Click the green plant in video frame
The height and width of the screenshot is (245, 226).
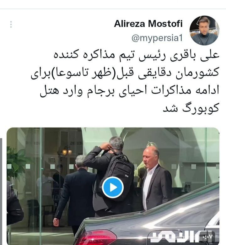point(16,164)
